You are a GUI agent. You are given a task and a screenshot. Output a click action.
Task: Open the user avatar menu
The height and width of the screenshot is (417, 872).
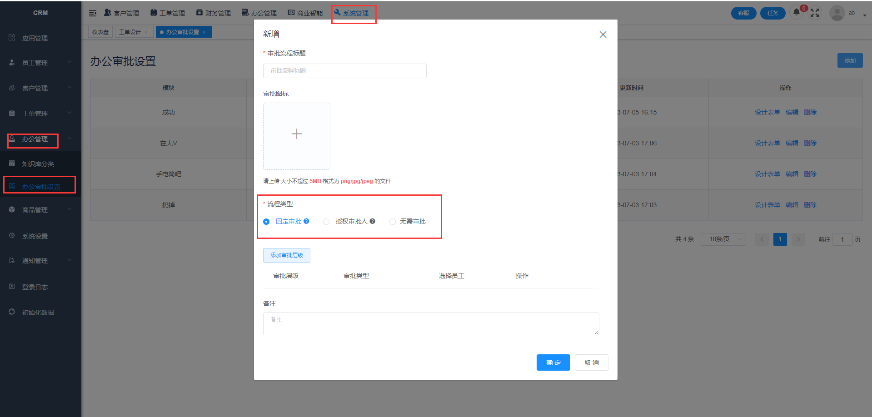pyautogui.click(x=837, y=13)
